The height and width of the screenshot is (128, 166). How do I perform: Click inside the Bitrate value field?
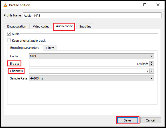89,64
